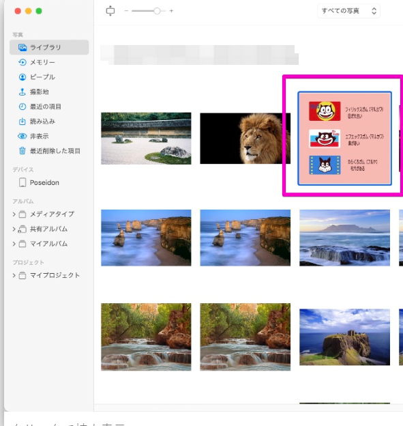
Task: Select ライブラリ in the sidebar
Action: tap(49, 48)
